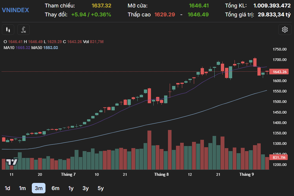The image size is (294, 196).
Task: Click the Tổng giá trị label
Action: point(240,15)
